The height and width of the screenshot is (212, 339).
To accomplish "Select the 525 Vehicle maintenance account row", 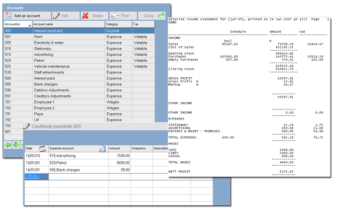I will coord(79,67).
